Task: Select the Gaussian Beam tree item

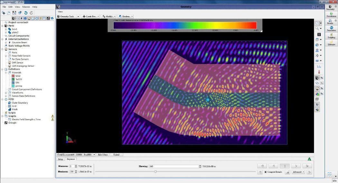Action: pyautogui.click(x=19, y=43)
